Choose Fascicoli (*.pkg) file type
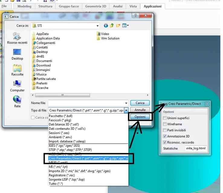 point(60,120)
